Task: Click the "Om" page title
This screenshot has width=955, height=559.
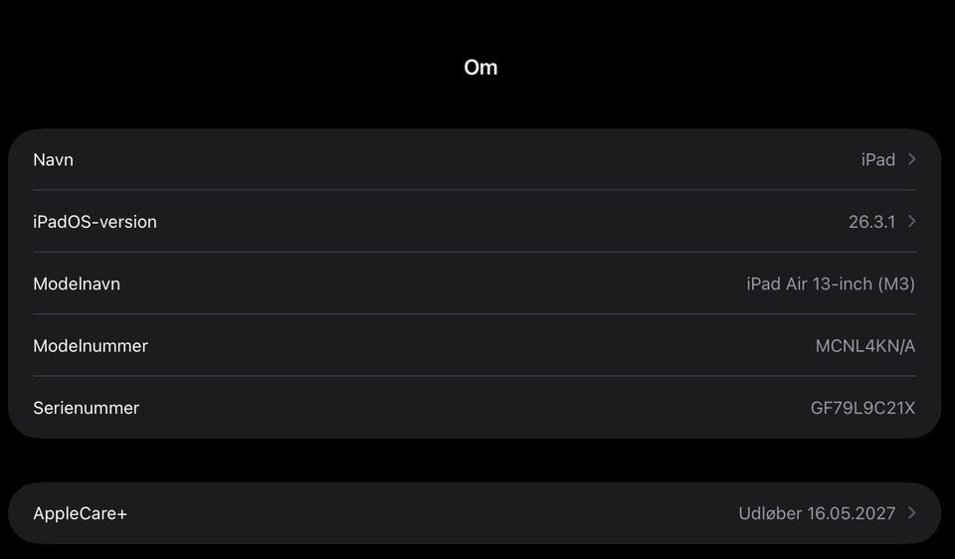Action: pos(480,68)
